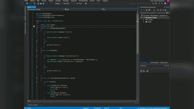The height and width of the screenshot is (109, 194).
Task: Click the Collapse All icon in Solution Explorer
Action: point(163,10)
